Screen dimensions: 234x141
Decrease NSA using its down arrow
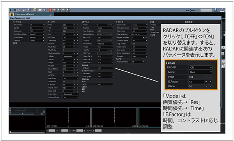74,72
